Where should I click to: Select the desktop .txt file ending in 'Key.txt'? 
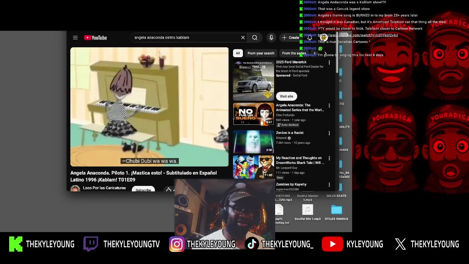280,210
